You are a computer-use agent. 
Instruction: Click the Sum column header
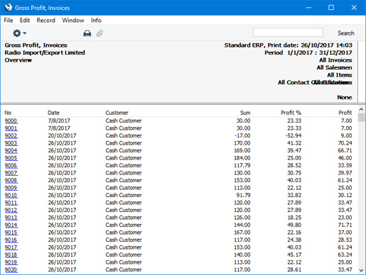coord(245,113)
